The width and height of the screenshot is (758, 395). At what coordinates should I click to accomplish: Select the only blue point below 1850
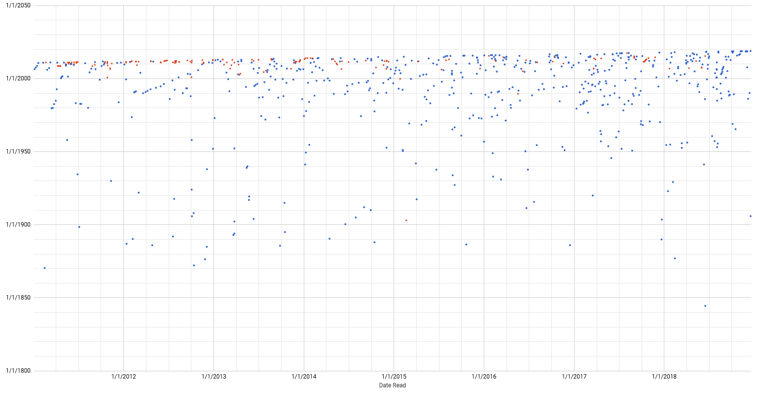coord(705,306)
